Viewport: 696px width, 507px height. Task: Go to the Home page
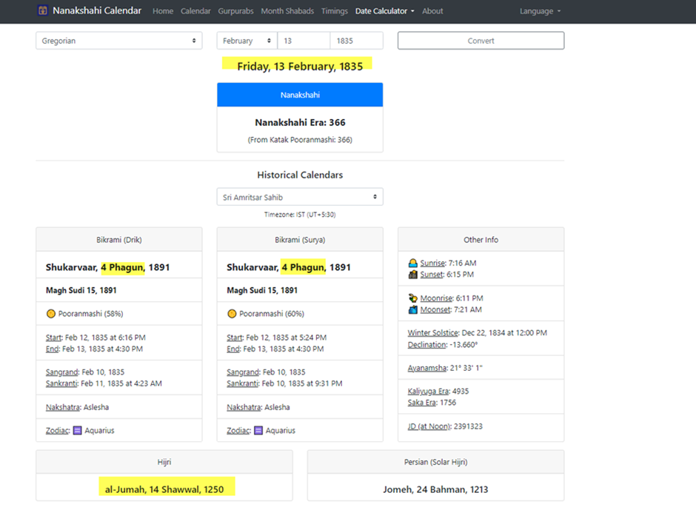coord(163,11)
